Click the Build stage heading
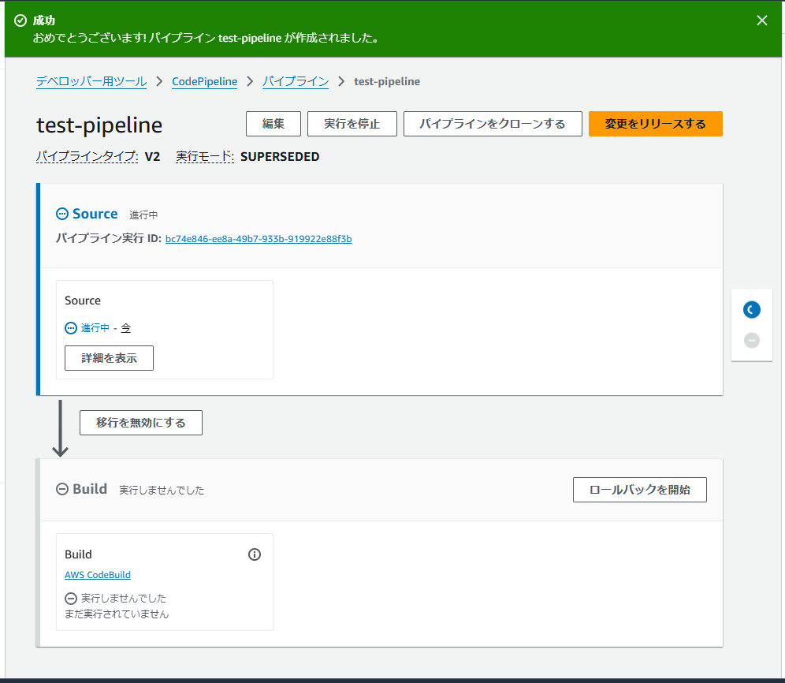 click(90, 488)
